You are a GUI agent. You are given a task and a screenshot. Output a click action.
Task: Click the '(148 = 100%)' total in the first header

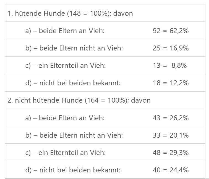point(89,13)
